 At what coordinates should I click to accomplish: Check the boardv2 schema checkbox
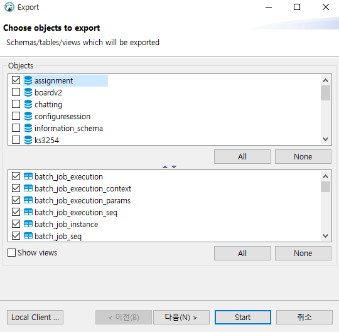16,92
